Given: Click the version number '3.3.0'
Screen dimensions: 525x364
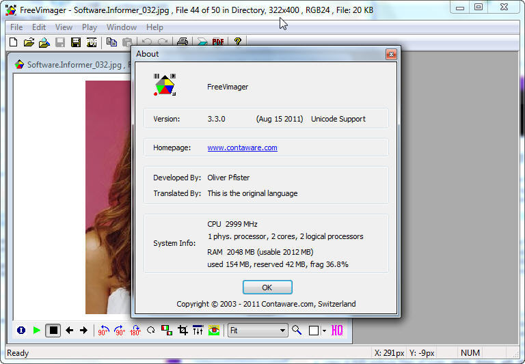Looking at the screenshot, I should coord(216,119).
